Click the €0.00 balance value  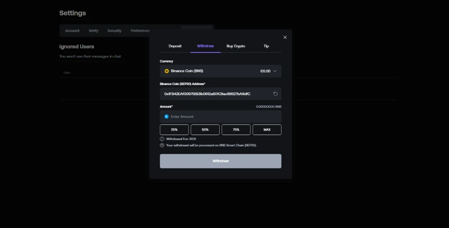pyautogui.click(x=265, y=71)
